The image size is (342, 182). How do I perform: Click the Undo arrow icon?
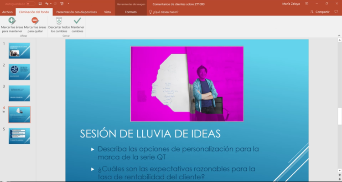[x=47, y=4]
